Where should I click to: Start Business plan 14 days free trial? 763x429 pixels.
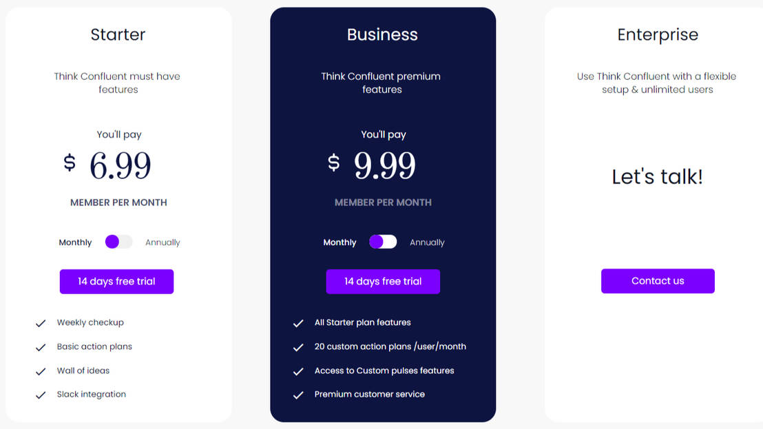point(383,282)
